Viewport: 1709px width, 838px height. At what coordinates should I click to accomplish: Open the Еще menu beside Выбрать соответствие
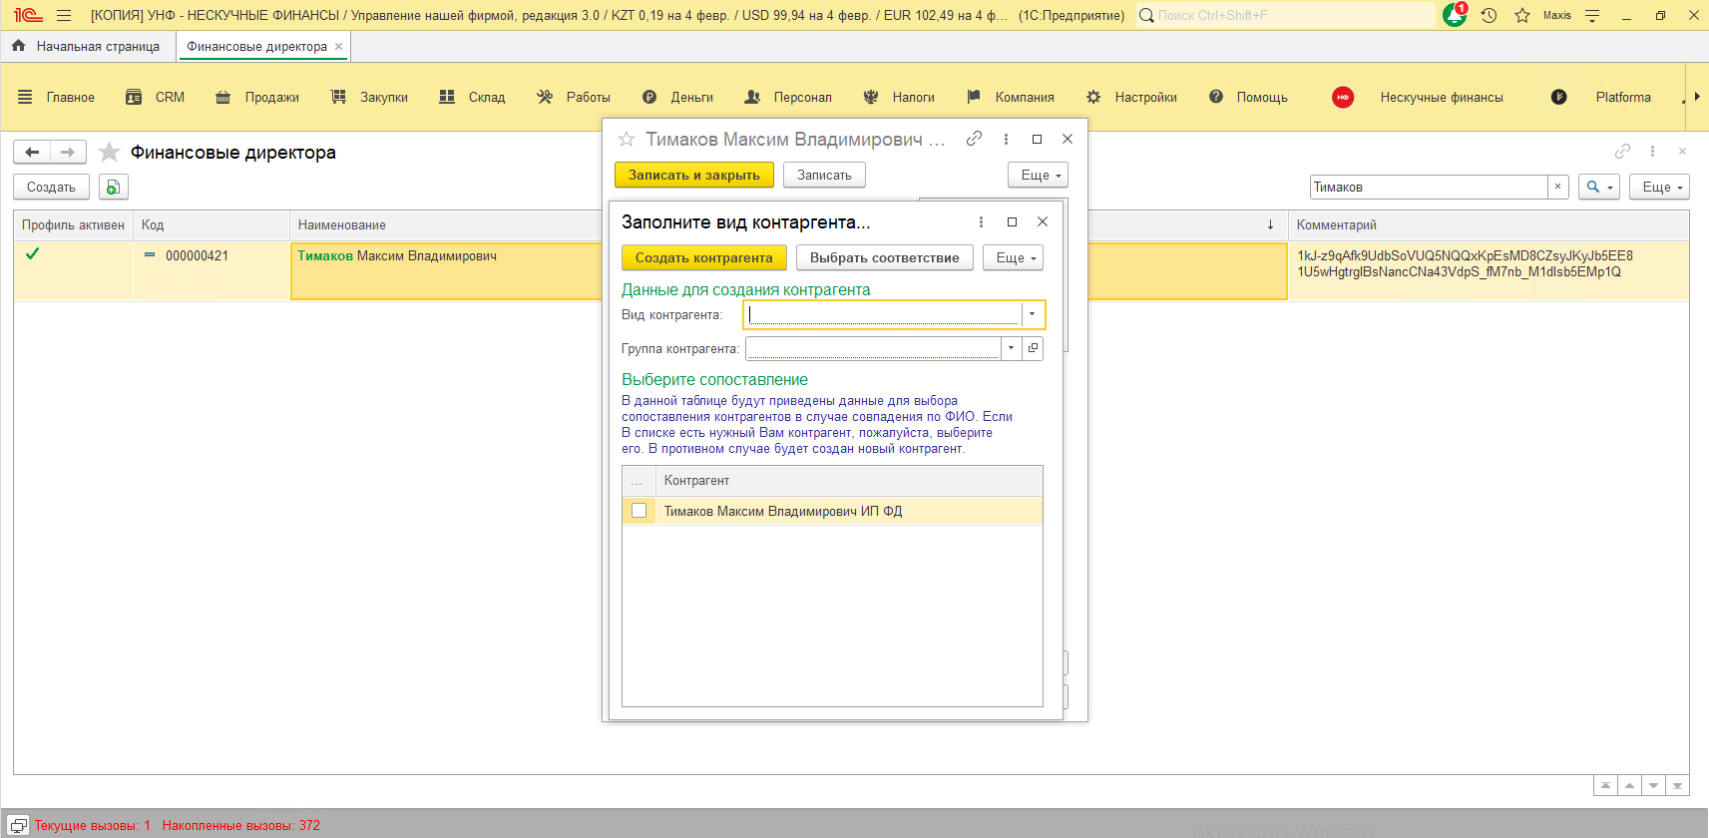[x=1013, y=257]
